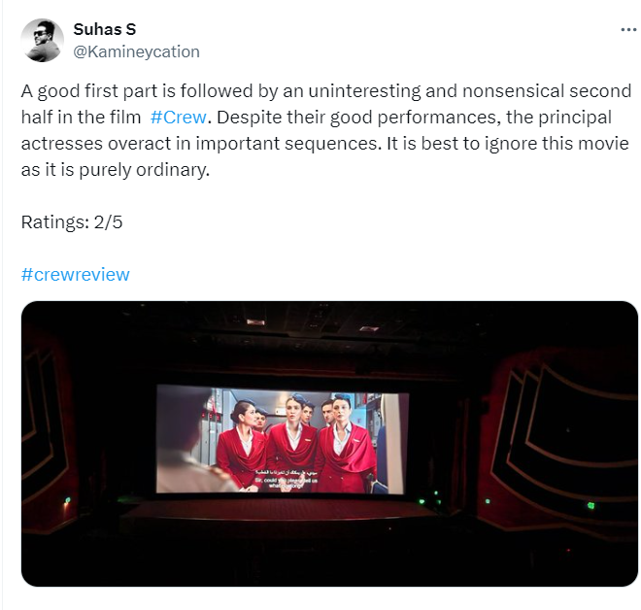The width and height of the screenshot is (641, 610).
Task: Click the tweet text starting 'A good first part'
Action: click(x=325, y=130)
